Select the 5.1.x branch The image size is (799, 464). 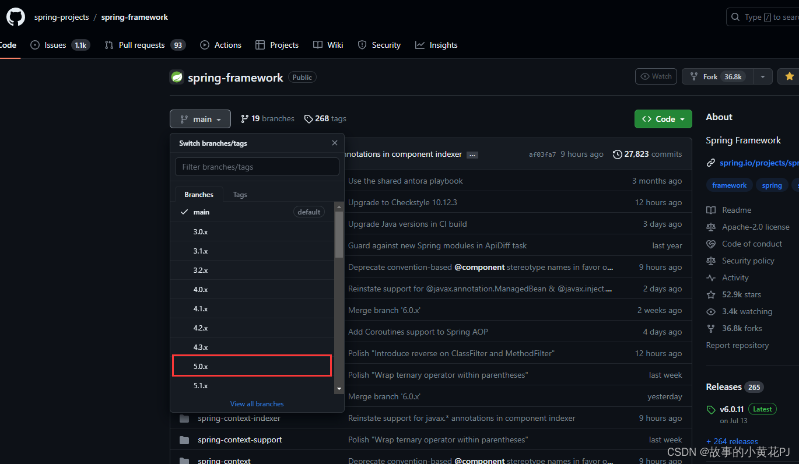(252, 385)
